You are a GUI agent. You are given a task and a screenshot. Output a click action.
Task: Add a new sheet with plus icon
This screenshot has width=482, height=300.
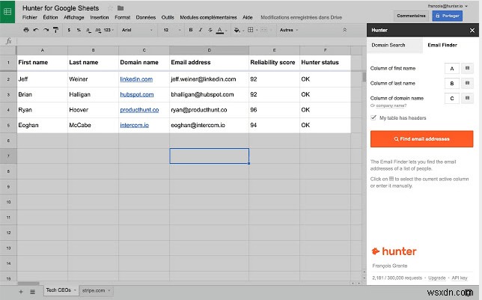(x=21, y=292)
